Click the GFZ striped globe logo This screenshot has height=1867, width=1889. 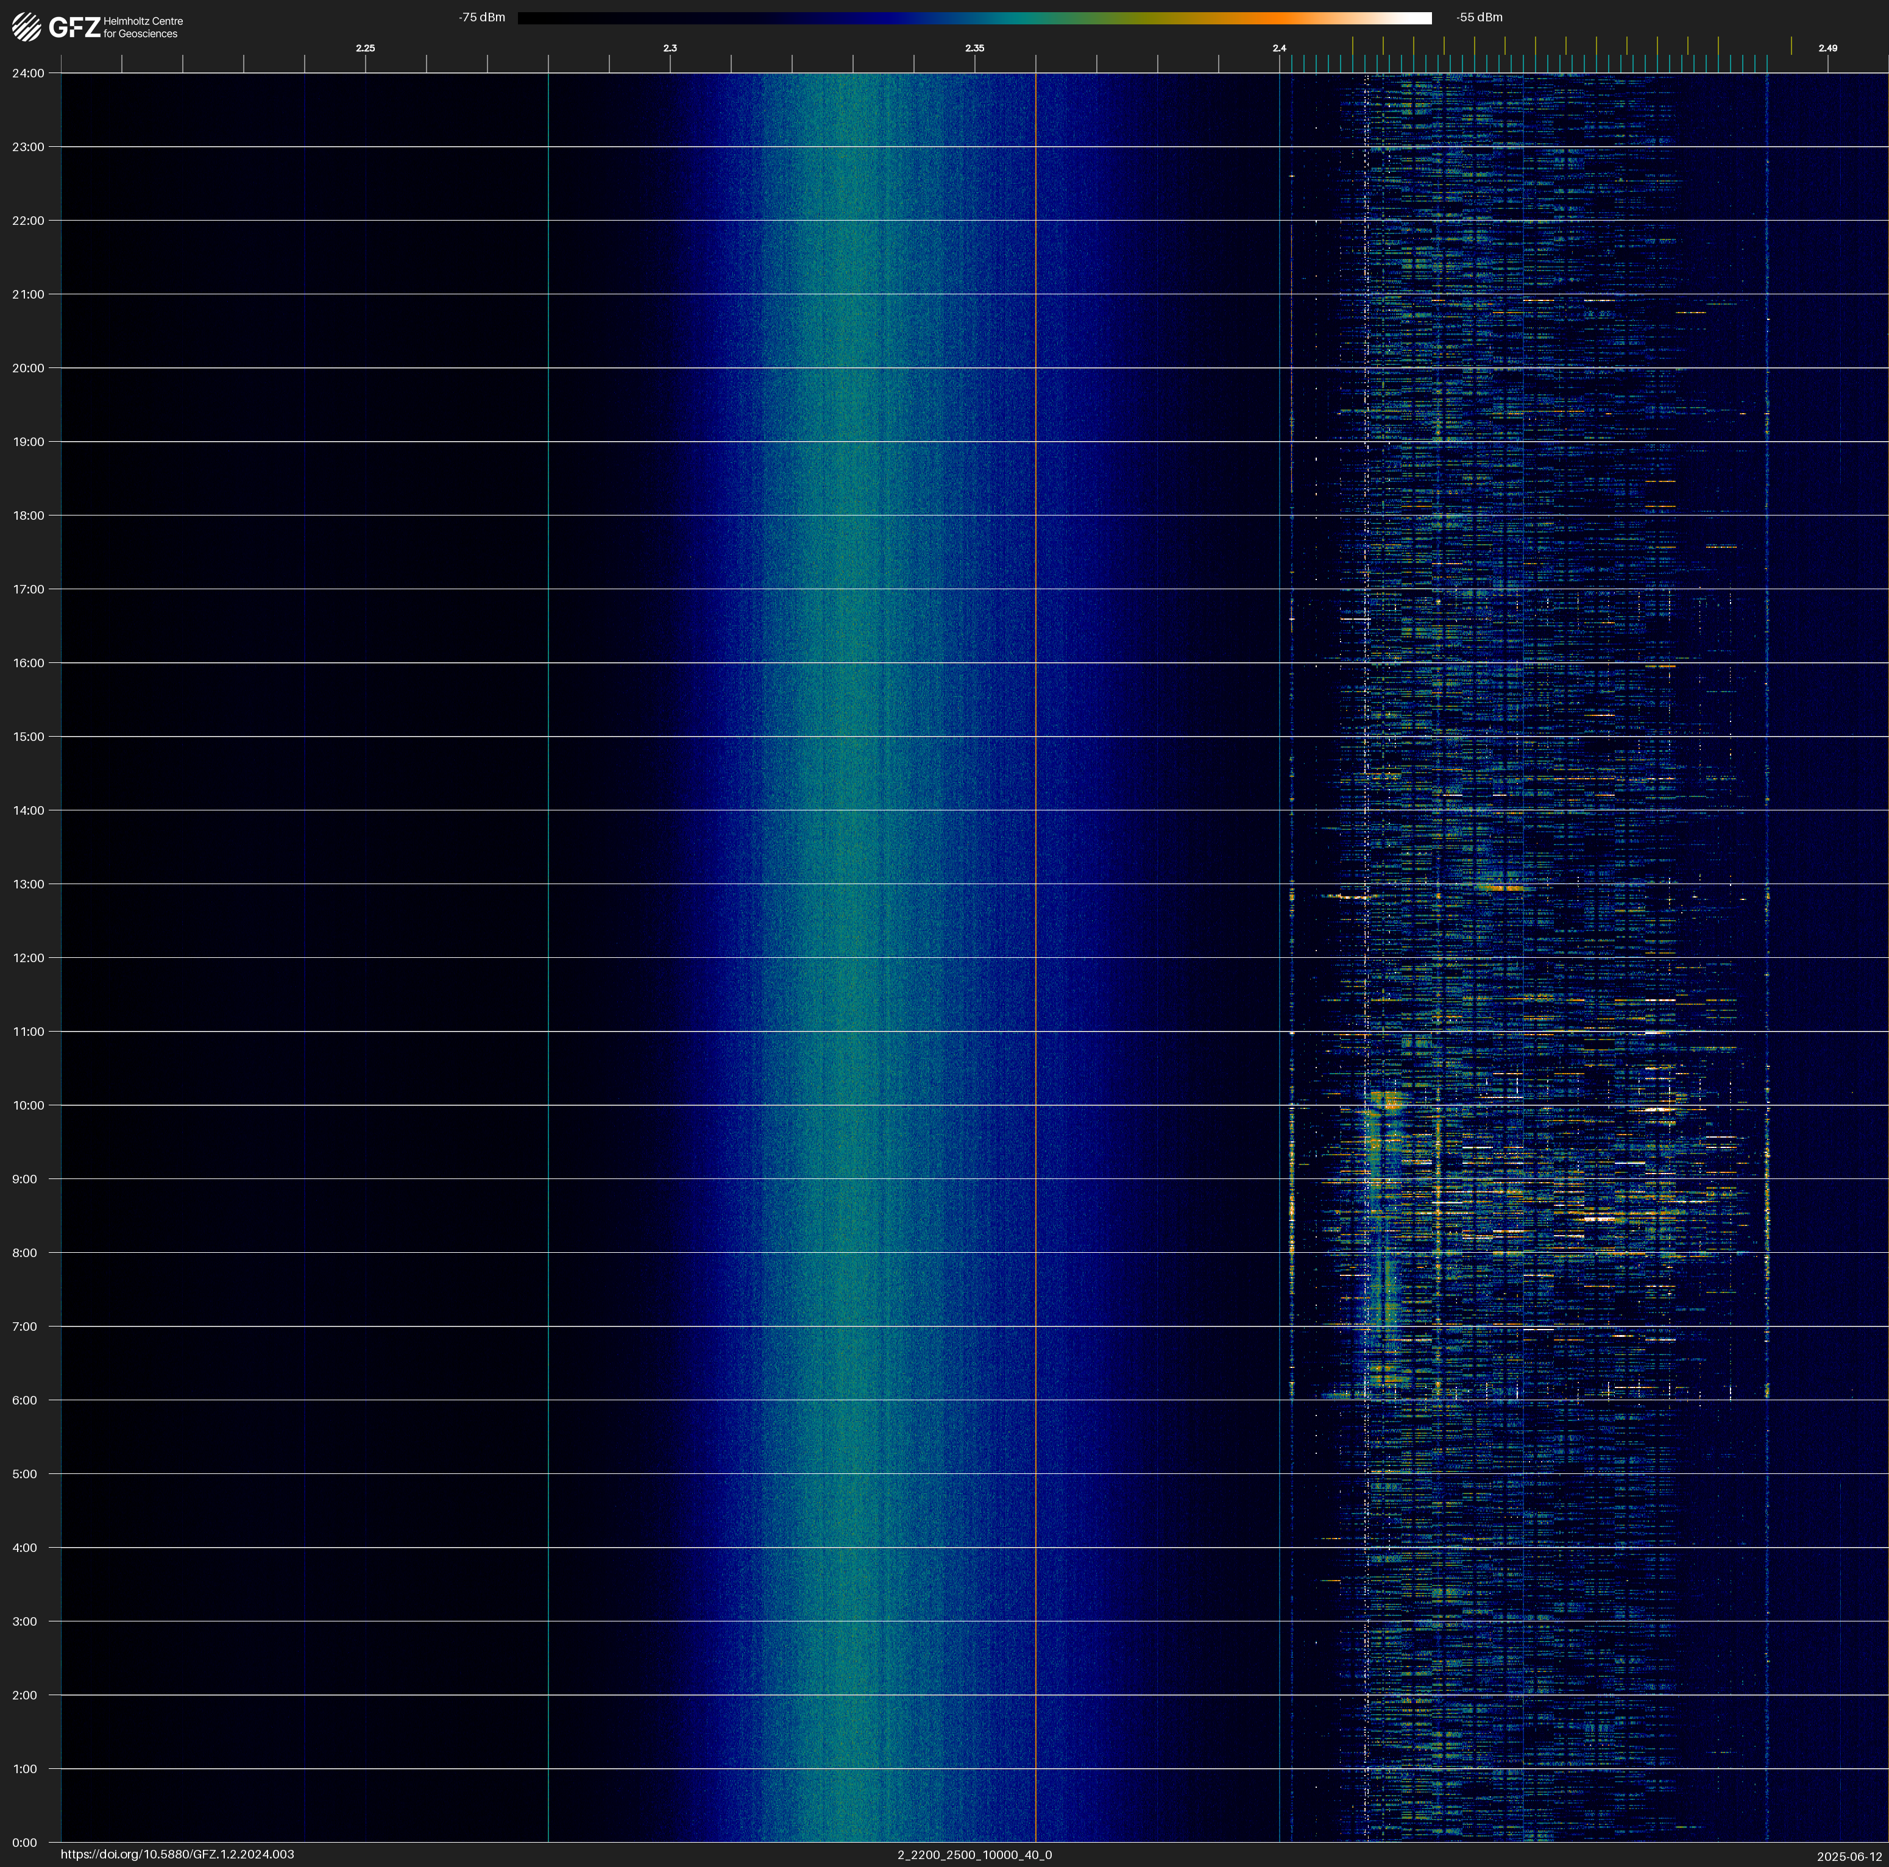(26, 26)
